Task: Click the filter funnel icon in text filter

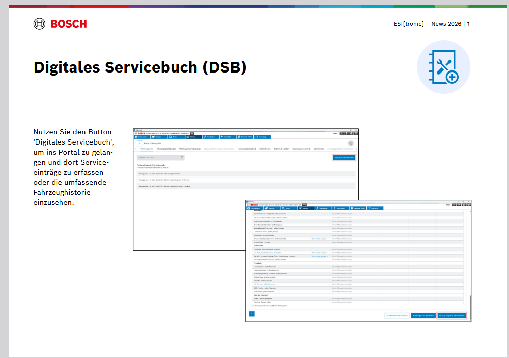Action: click(181, 158)
